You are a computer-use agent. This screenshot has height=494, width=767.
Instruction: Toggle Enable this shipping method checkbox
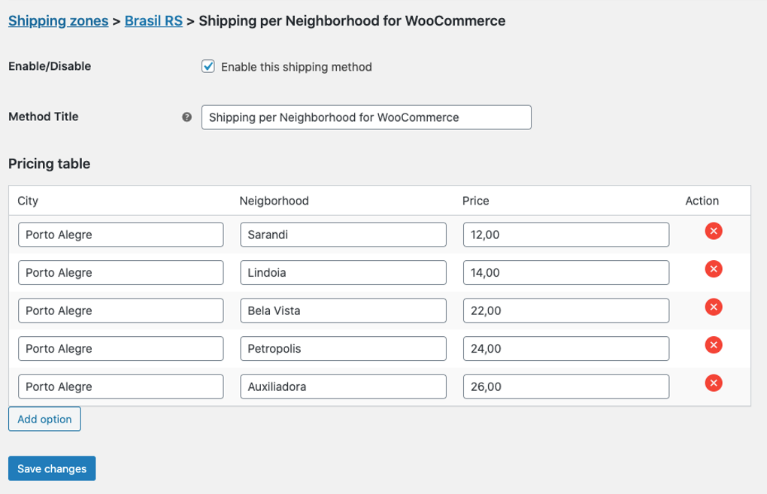(x=208, y=66)
